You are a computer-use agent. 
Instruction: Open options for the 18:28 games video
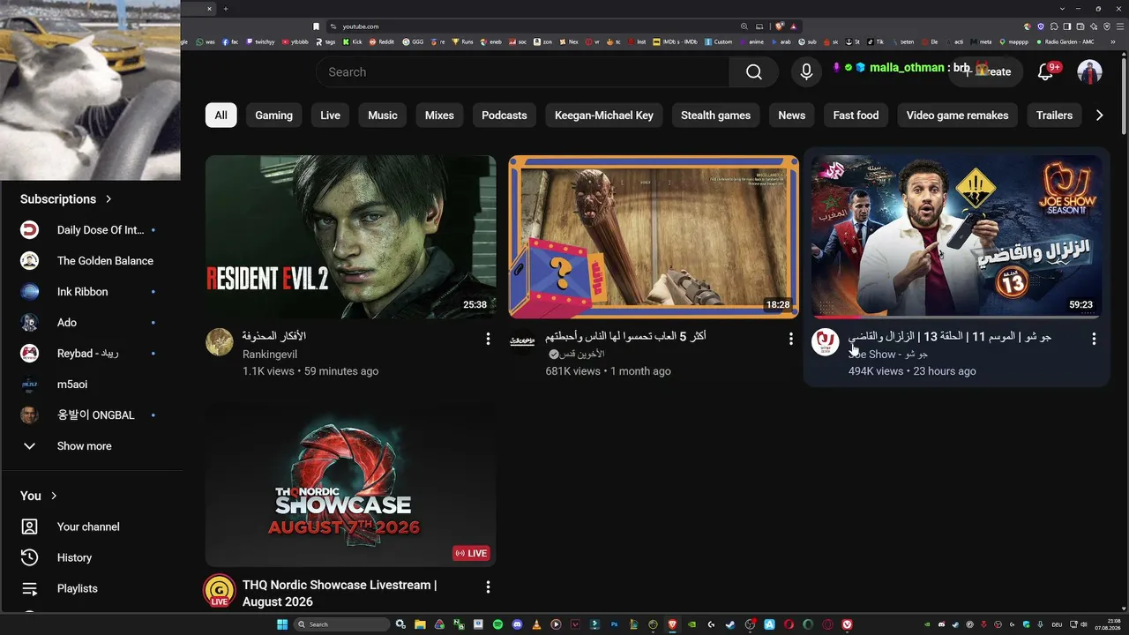(791, 339)
